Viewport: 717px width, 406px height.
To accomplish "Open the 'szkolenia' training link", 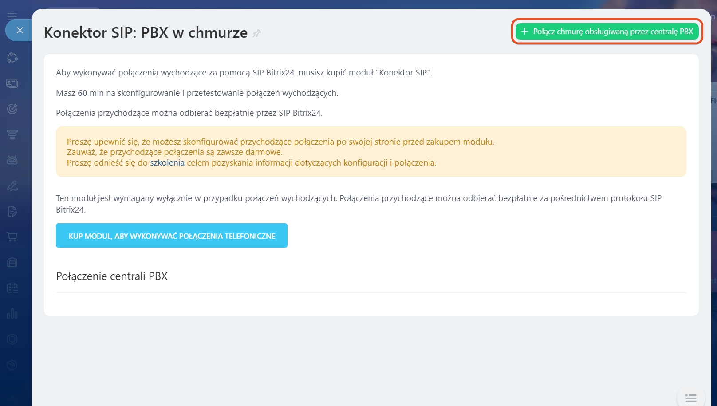I will (167, 163).
